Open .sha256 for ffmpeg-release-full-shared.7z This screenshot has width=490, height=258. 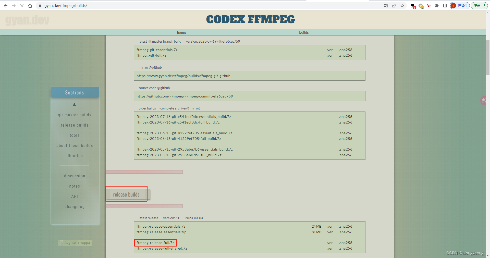(x=346, y=248)
